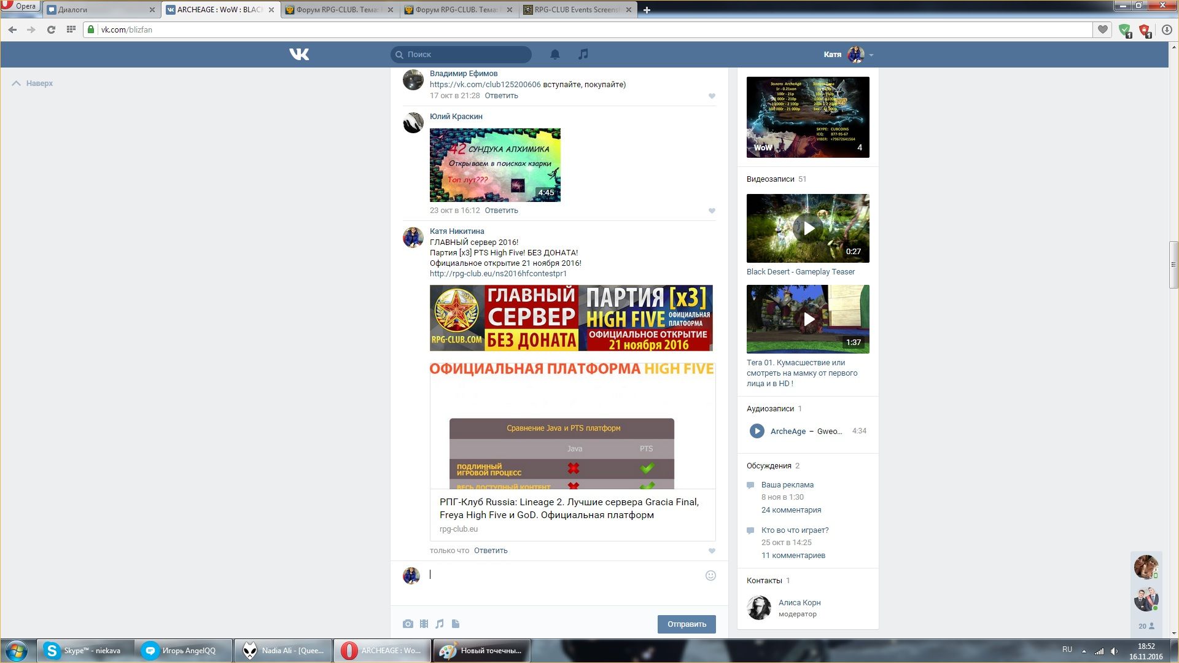The width and height of the screenshot is (1179, 663).
Task: Click in the comment text field
Action: coord(565,575)
